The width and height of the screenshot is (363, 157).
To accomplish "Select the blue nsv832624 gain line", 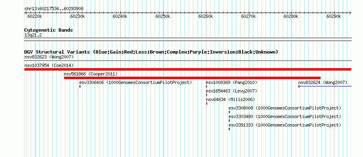I will tap(325, 86).
